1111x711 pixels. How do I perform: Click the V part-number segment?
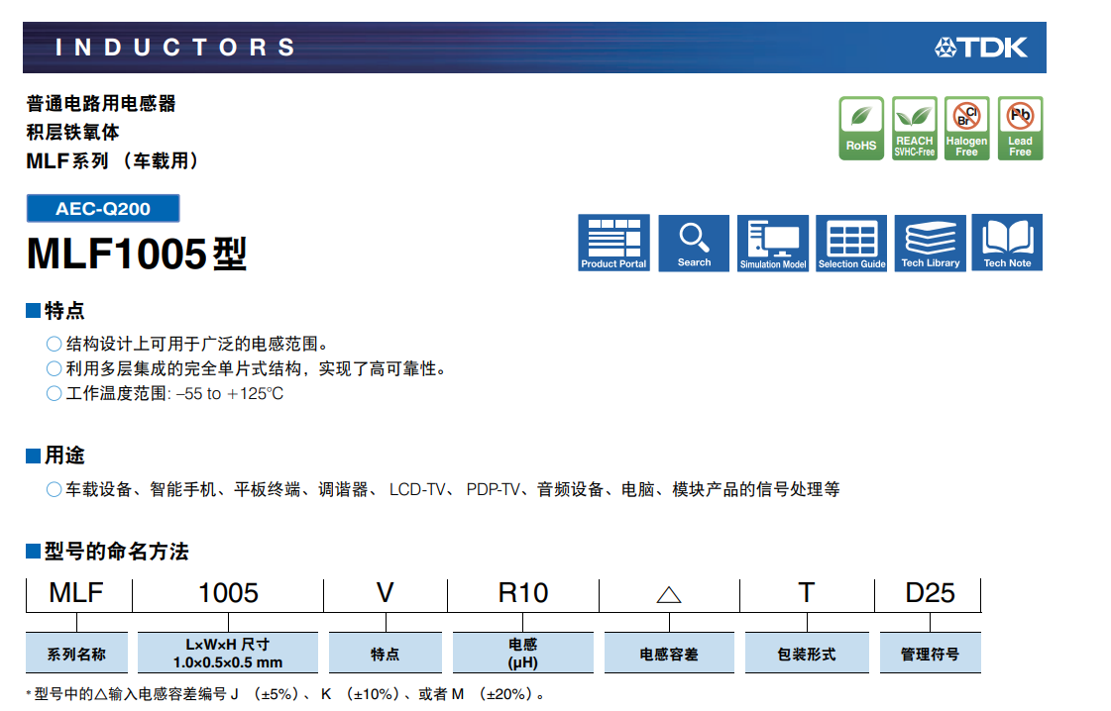pos(385,593)
